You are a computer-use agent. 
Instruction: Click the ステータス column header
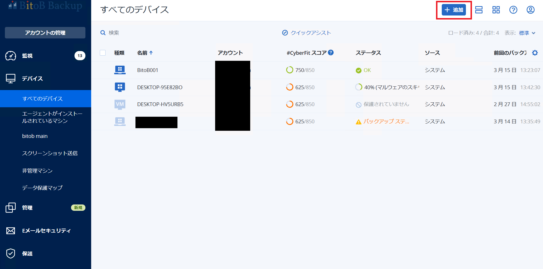pyautogui.click(x=368, y=53)
